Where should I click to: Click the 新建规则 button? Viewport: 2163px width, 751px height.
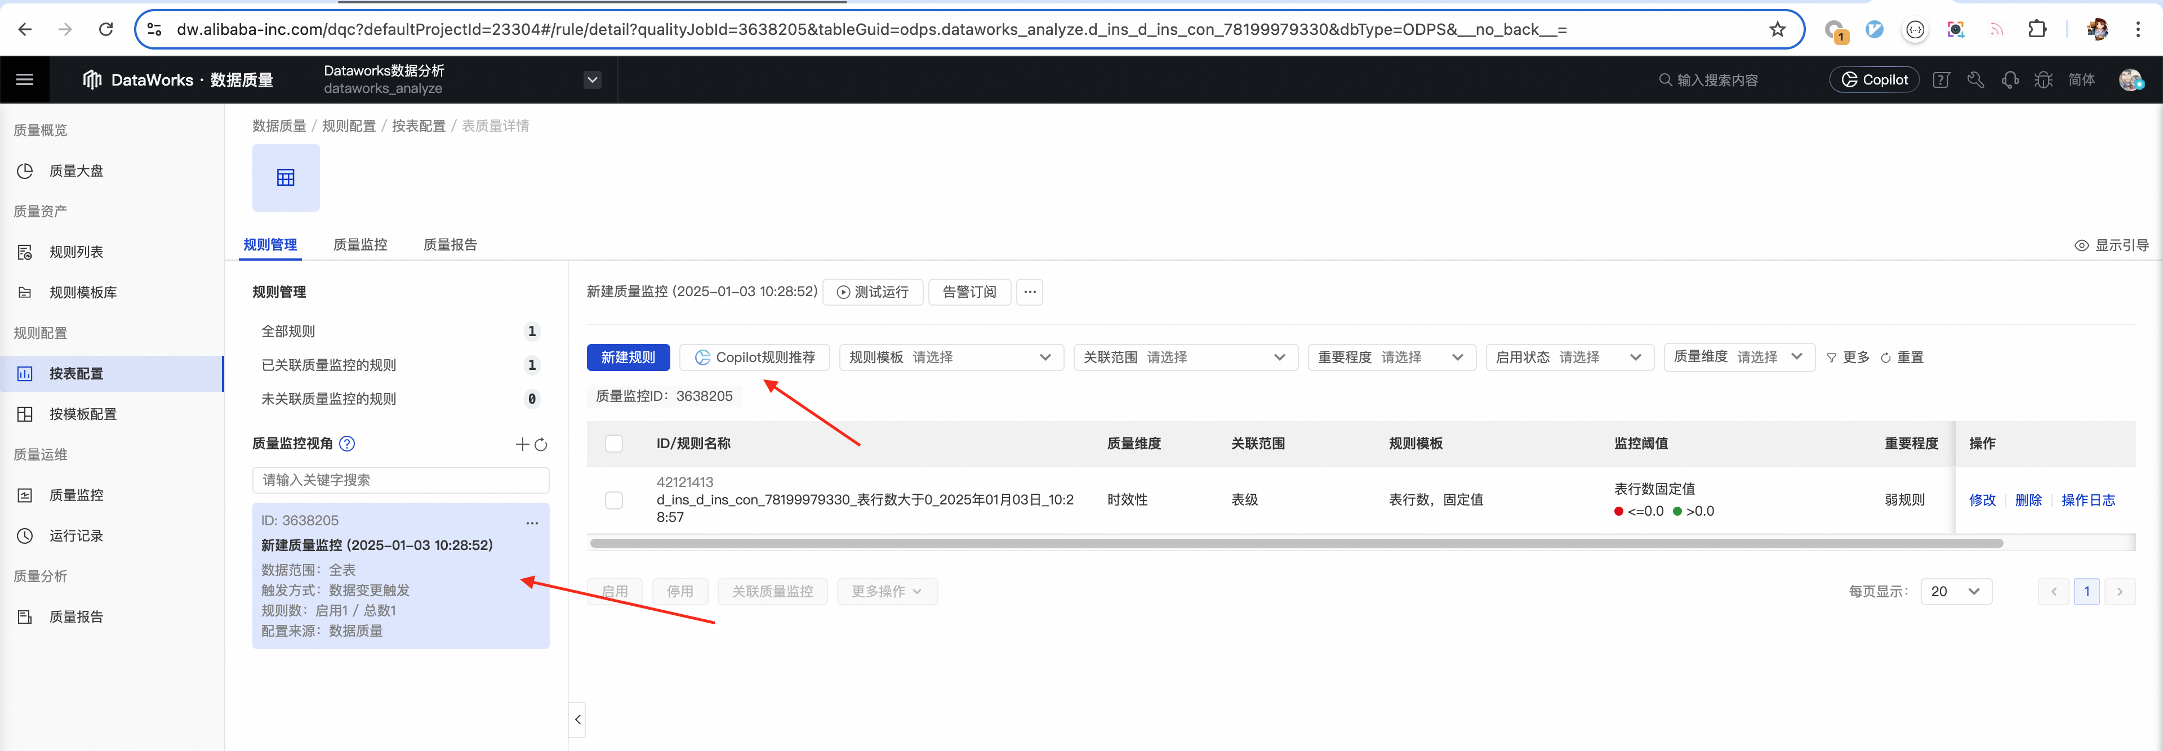click(x=627, y=357)
